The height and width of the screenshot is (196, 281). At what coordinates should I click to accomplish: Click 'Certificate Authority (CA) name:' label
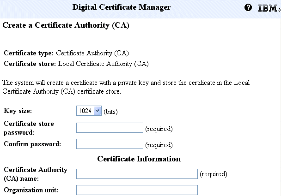click(x=36, y=174)
